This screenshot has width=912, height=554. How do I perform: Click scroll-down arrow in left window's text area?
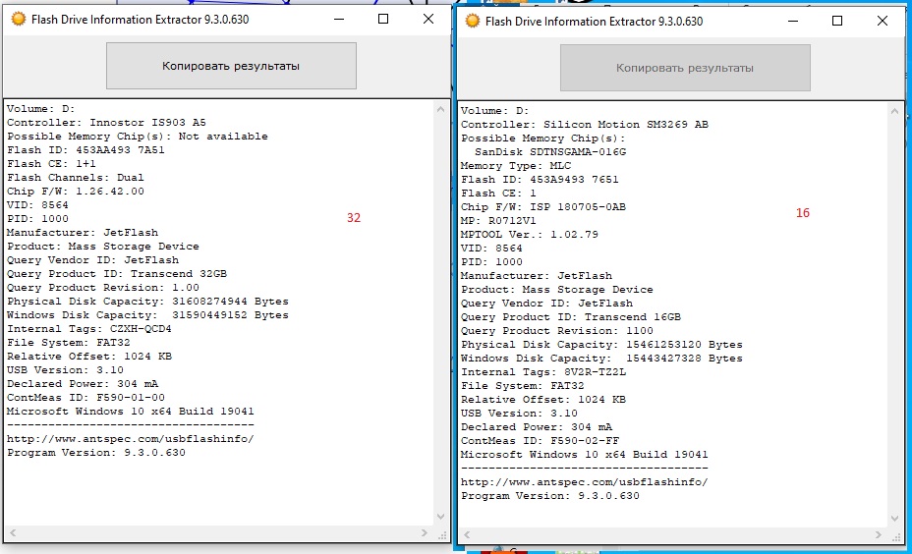pyautogui.click(x=440, y=517)
